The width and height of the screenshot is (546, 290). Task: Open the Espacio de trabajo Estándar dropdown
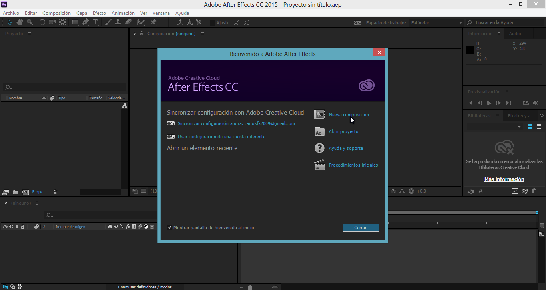436,23
